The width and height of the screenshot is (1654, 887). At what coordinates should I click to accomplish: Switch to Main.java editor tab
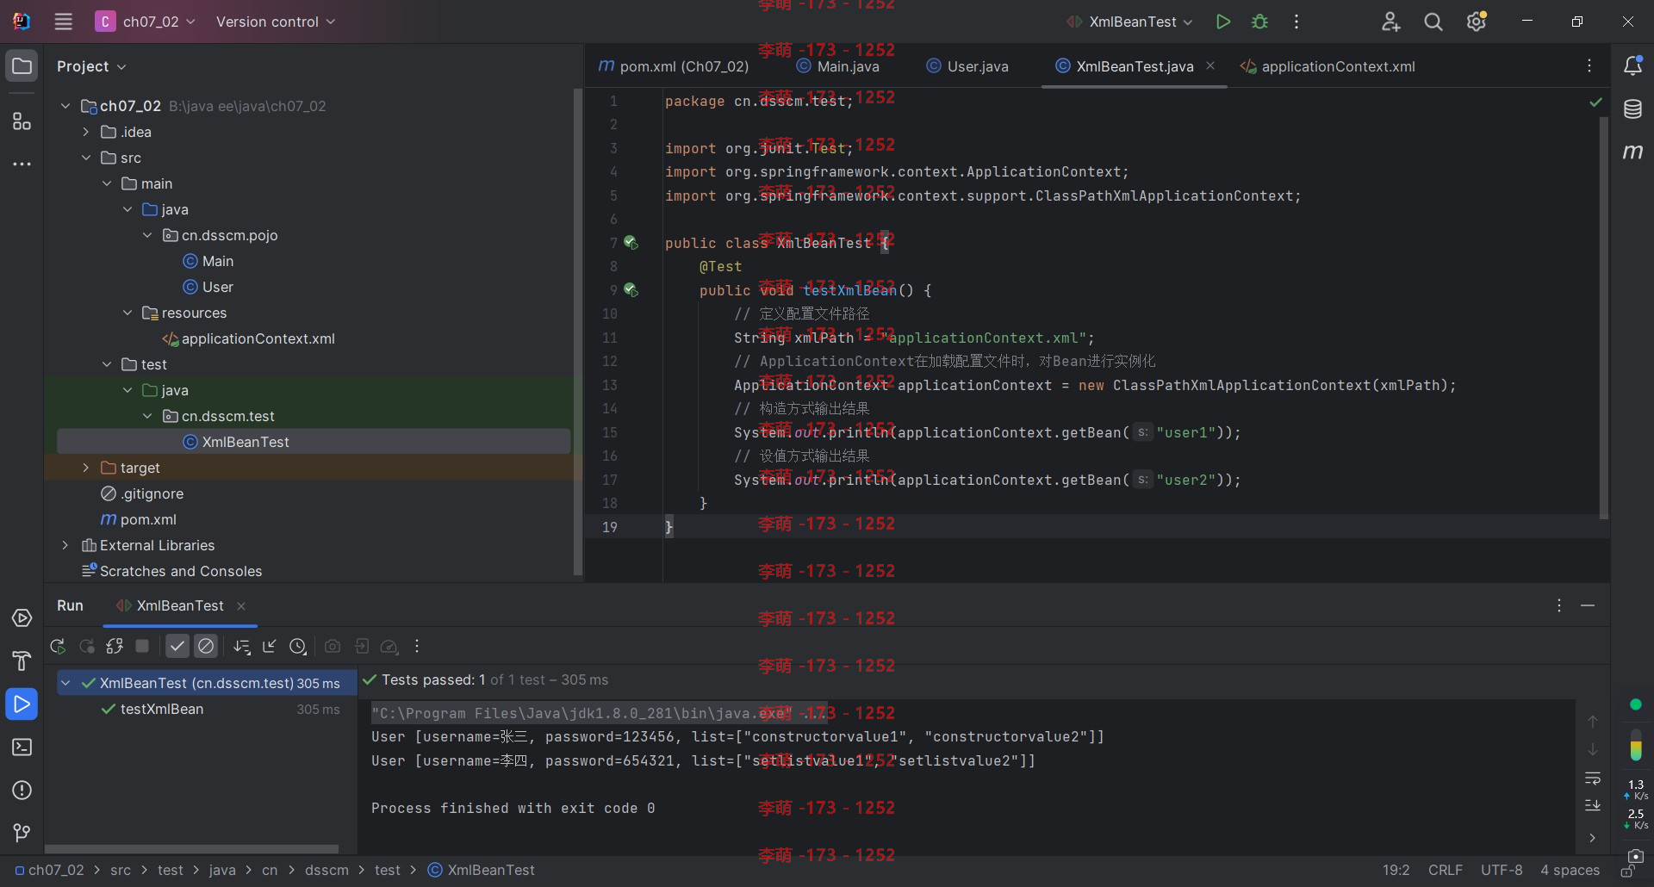pyautogui.click(x=838, y=66)
